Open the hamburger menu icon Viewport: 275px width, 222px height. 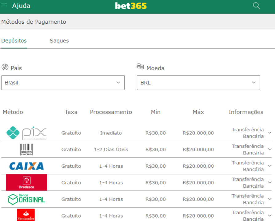click(x=4, y=6)
